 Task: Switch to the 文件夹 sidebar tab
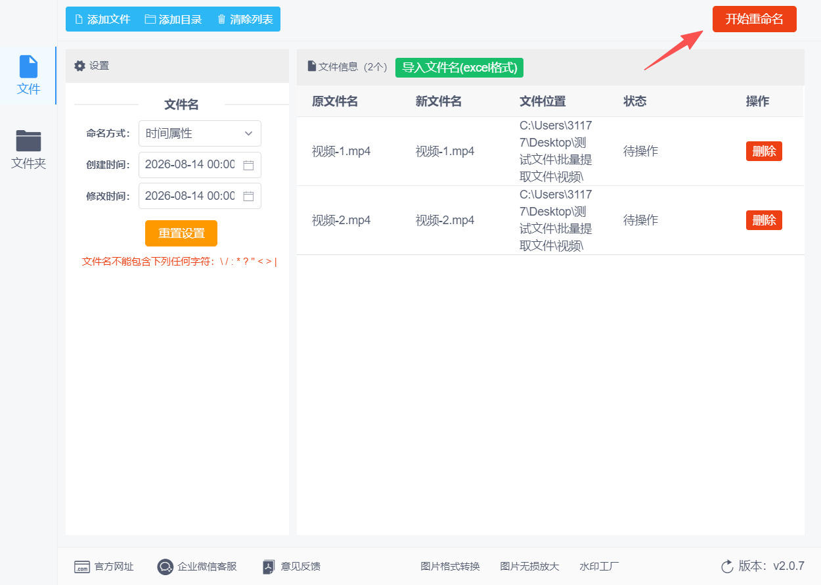pyautogui.click(x=28, y=150)
